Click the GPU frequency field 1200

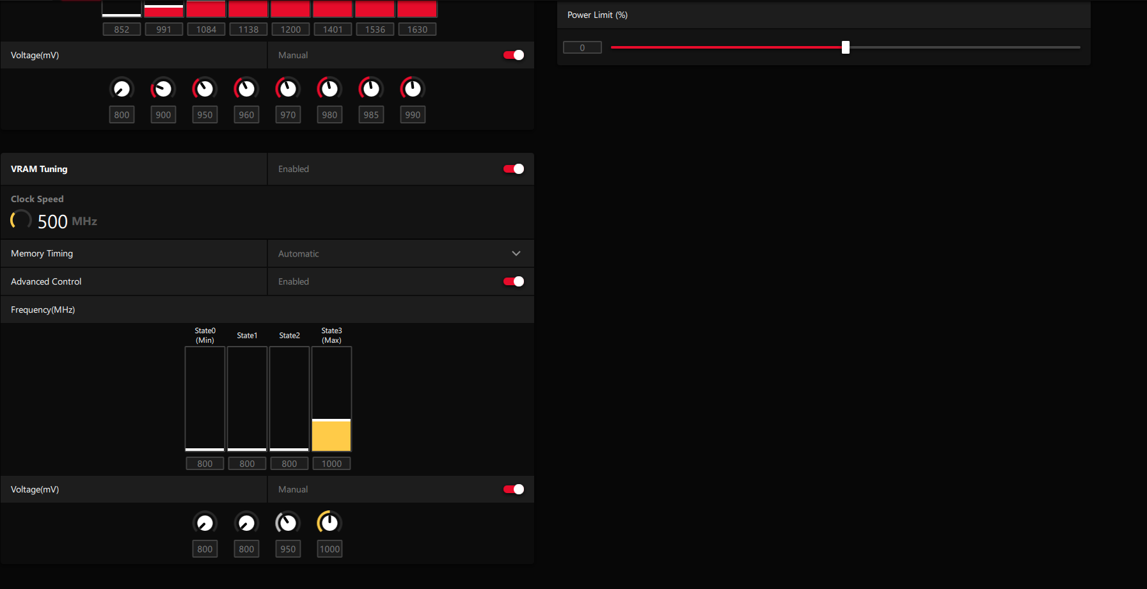(x=290, y=29)
